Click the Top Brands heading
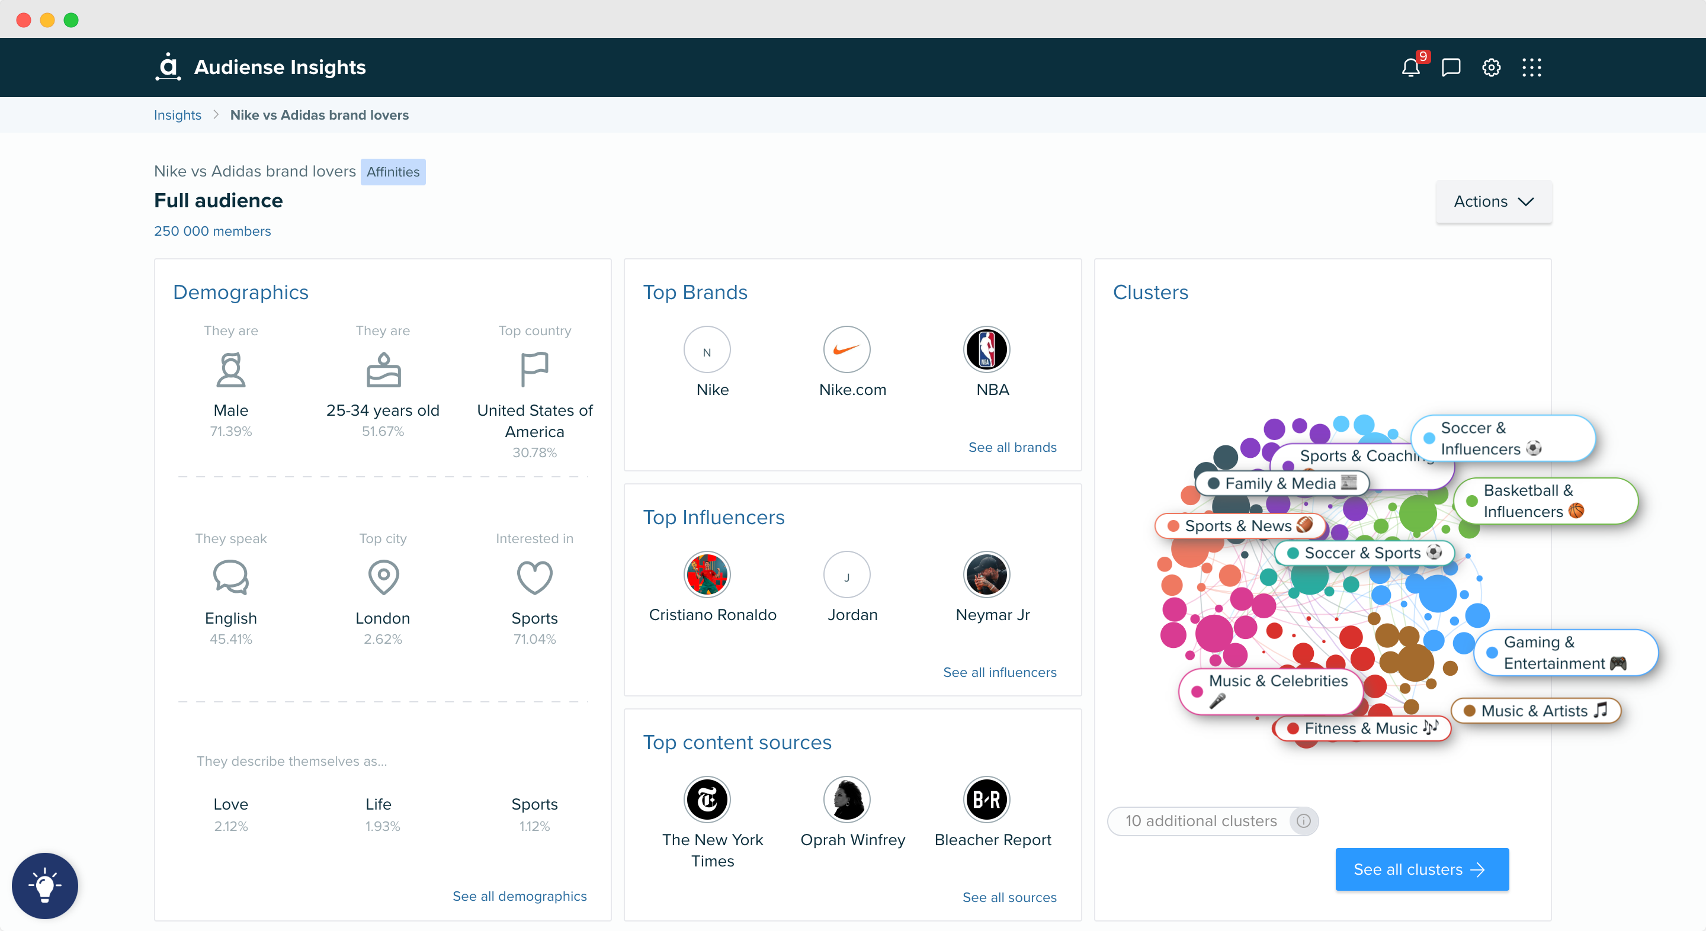 (695, 293)
